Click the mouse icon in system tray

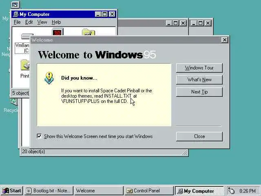coord(232,191)
